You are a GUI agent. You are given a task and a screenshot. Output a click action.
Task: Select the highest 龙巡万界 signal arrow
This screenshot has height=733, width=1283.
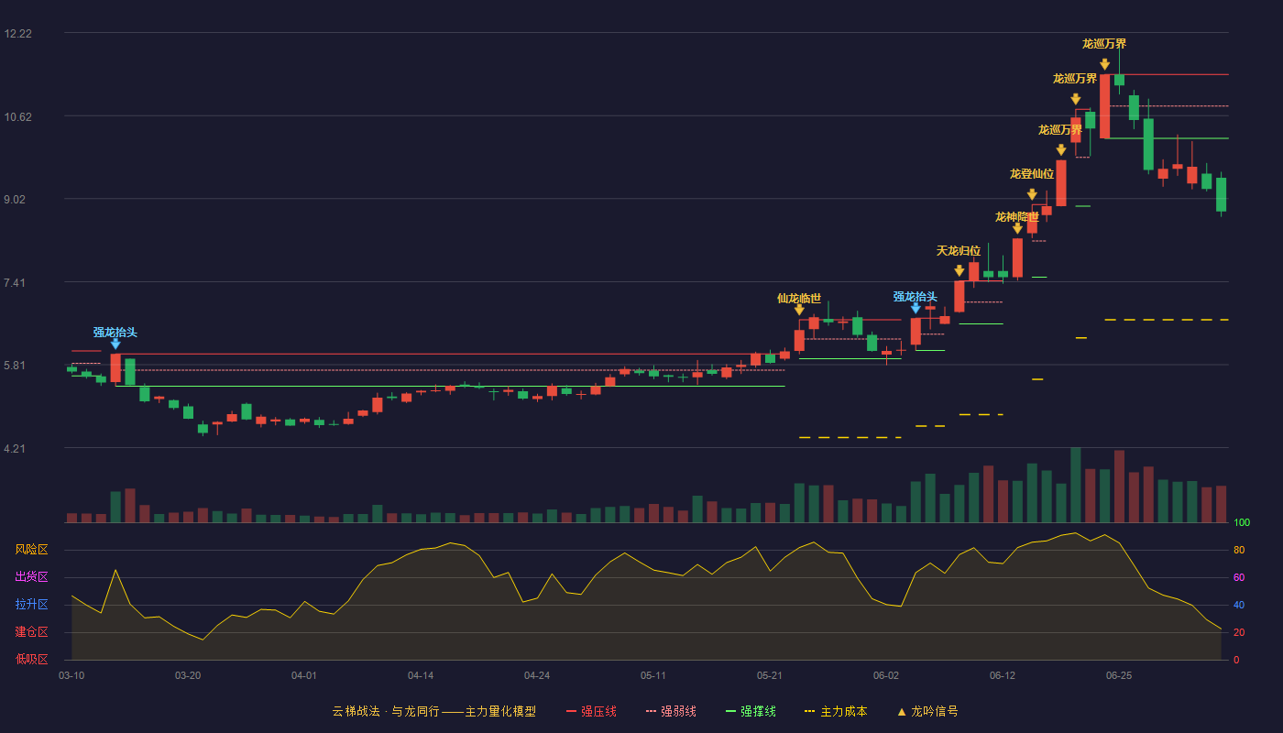click(x=1105, y=64)
